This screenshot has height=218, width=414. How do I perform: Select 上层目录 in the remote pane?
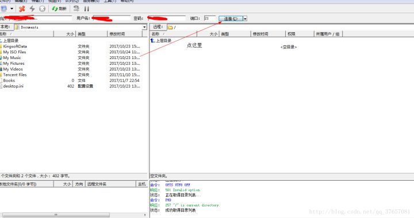164,41
